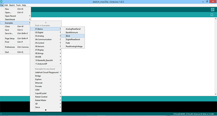The image size is (217, 116).
Task: Select the Examples menu entry
Action: click(15, 23)
